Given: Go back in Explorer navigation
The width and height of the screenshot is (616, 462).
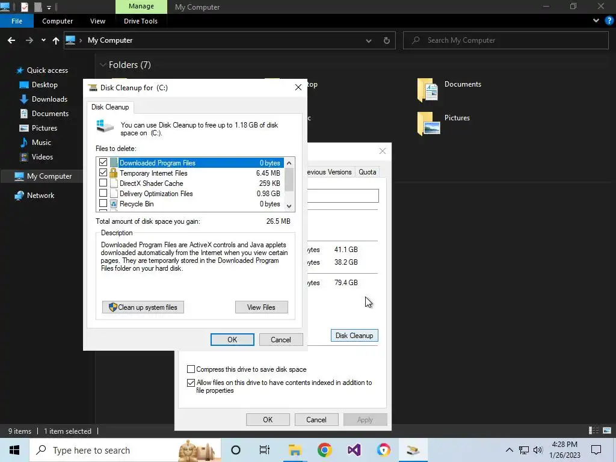Looking at the screenshot, I should [11, 40].
